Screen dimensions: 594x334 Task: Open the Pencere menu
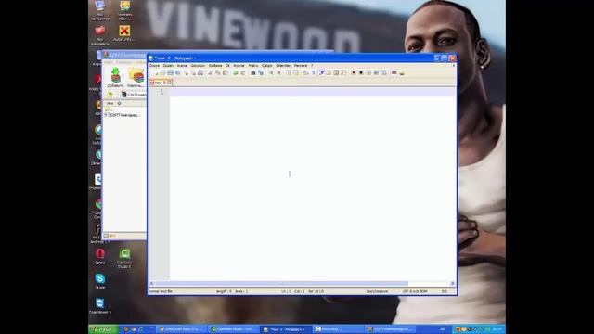point(301,66)
